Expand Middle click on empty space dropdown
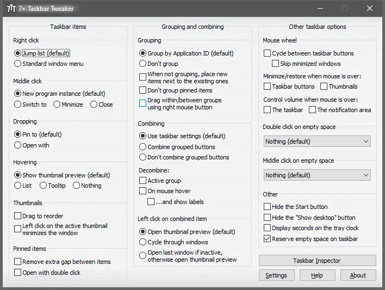Image resolution: width=385 pixels, height=290 pixels. click(317, 175)
